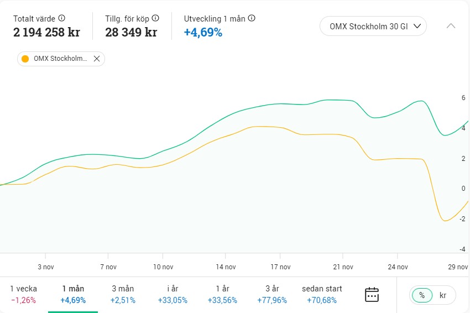Select the 1 vecka period tab
This screenshot has height=313, width=470.
tap(23, 294)
